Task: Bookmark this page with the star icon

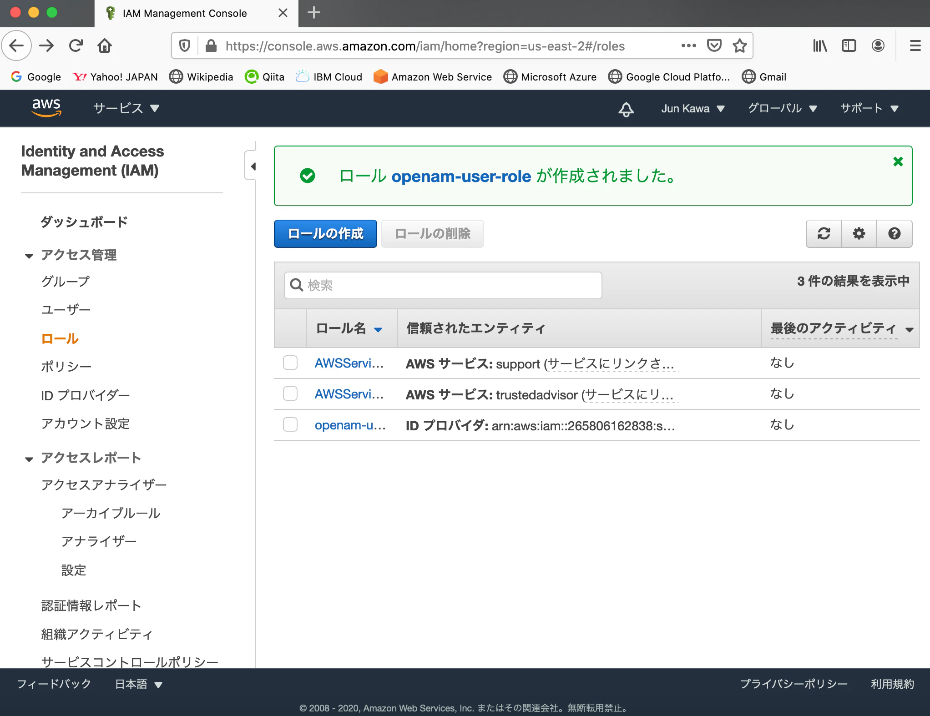Action: coord(740,45)
